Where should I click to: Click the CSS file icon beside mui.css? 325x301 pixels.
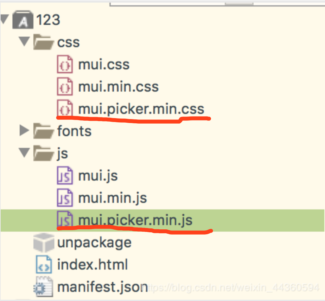[x=65, y=64]
